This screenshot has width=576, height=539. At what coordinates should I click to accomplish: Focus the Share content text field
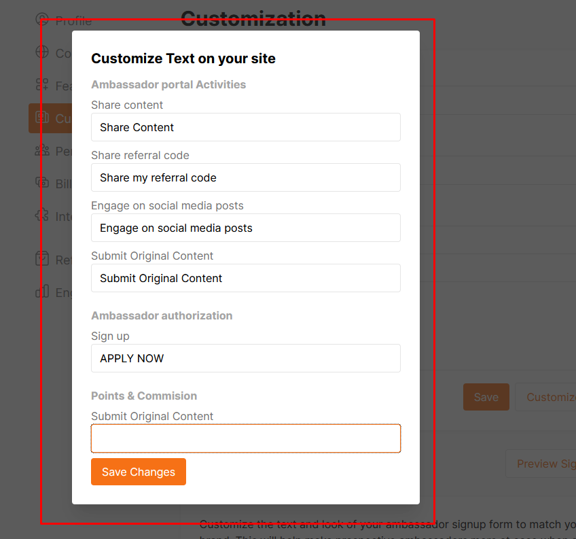246,127
